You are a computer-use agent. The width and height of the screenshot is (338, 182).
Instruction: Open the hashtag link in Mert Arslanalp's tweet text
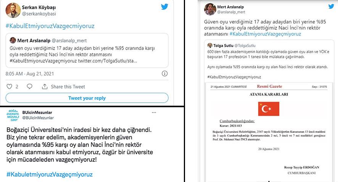click(265, 34)
